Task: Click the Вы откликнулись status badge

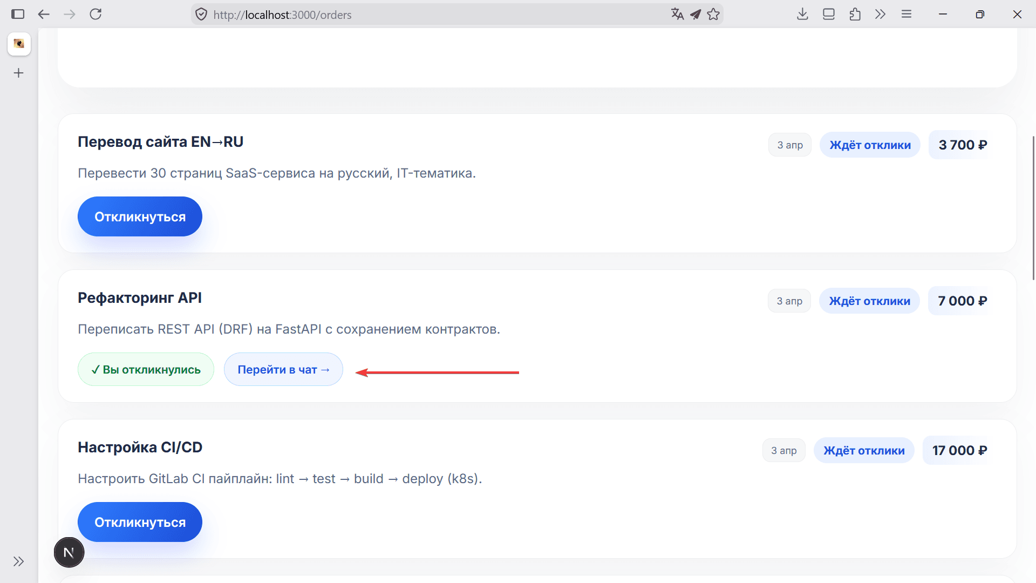Action: click(146, 369)
